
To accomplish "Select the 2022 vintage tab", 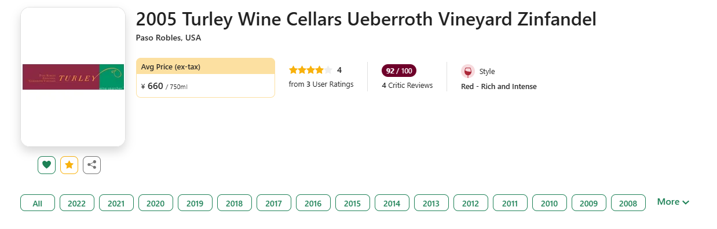I will 77,203.
